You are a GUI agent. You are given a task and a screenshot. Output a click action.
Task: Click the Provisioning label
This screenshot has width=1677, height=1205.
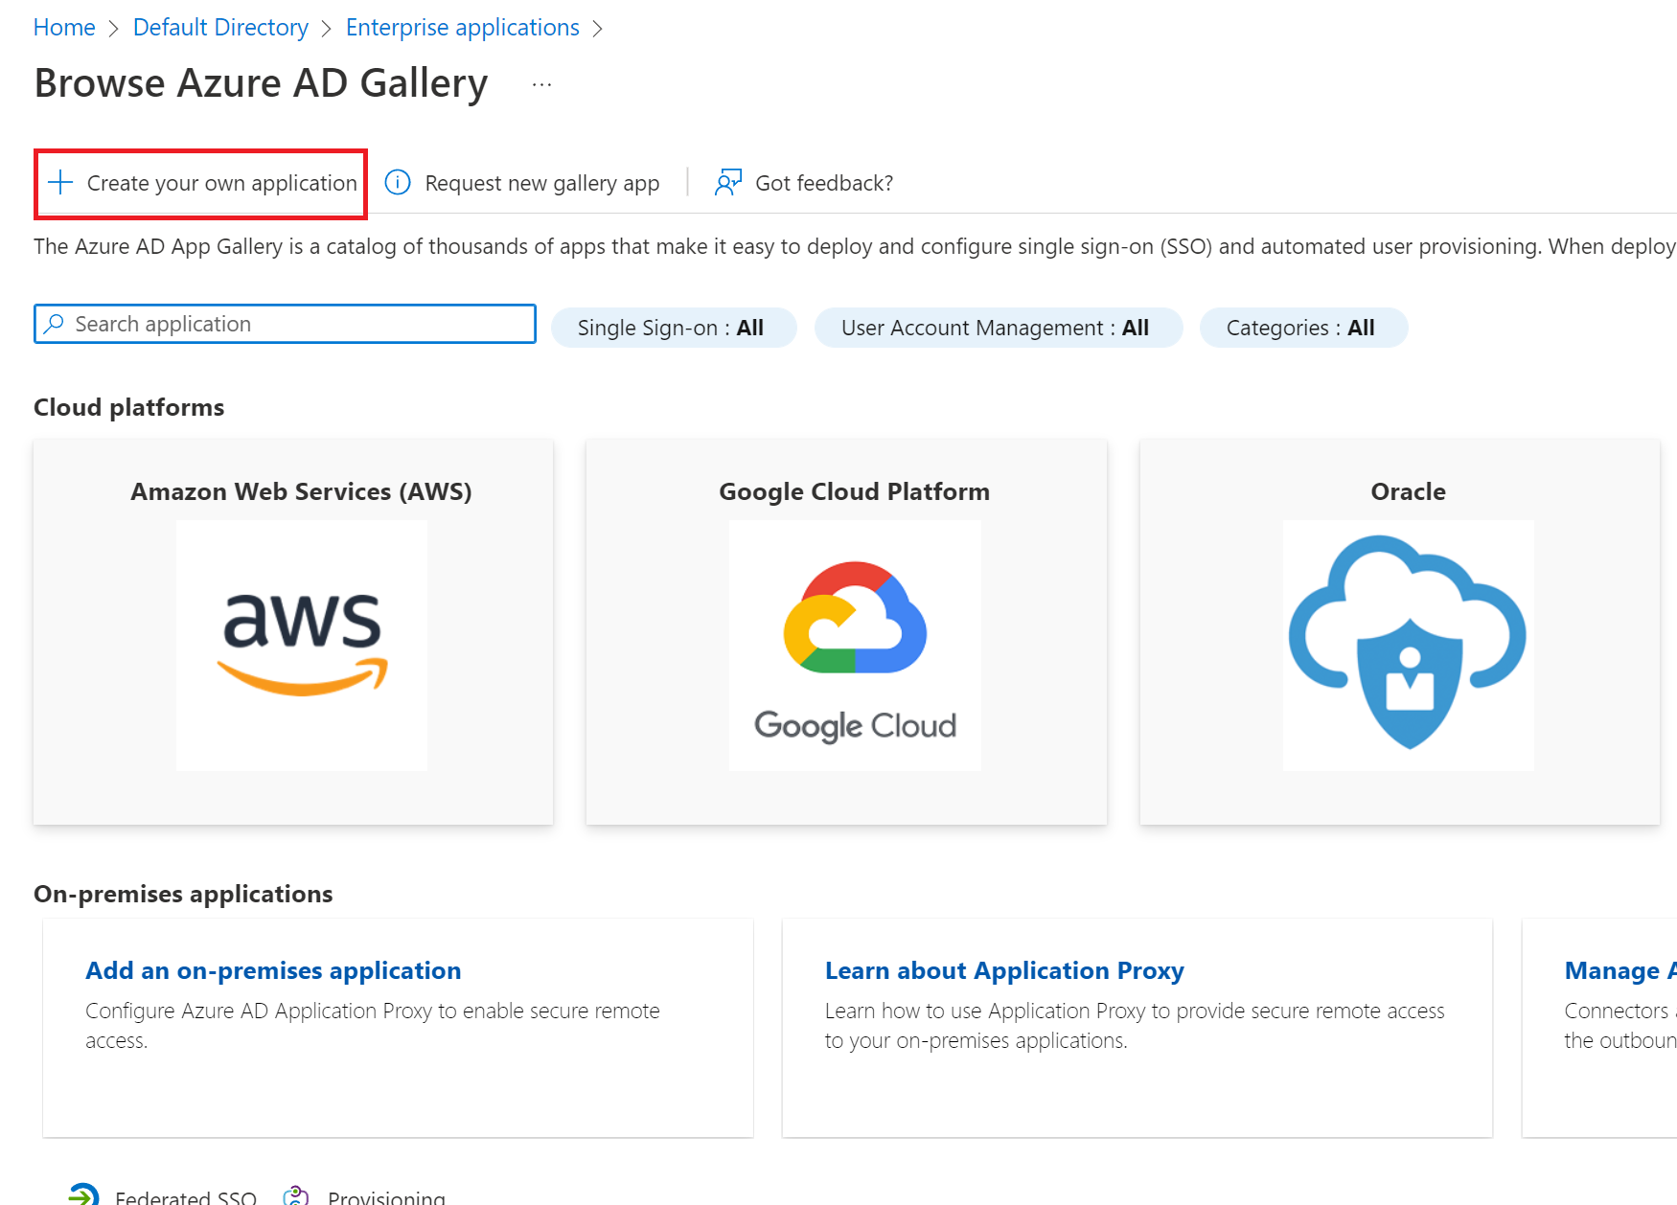(386, 1196)
